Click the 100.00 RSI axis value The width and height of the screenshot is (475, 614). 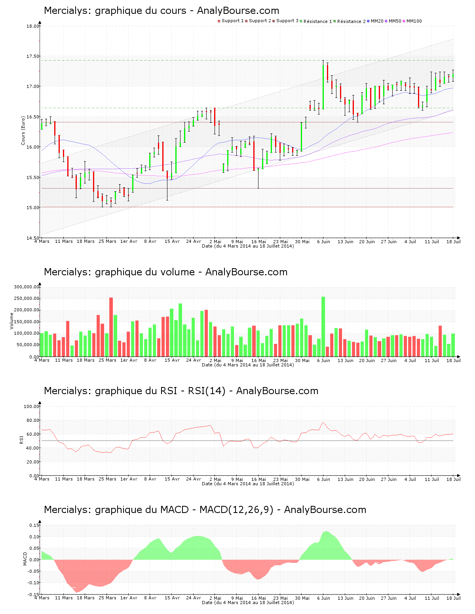point(32,406)
